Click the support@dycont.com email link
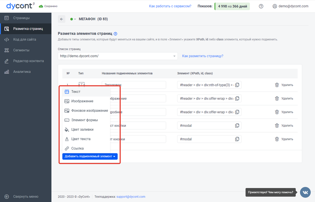The height and width of the screenshot is (202, 315). 131,196
